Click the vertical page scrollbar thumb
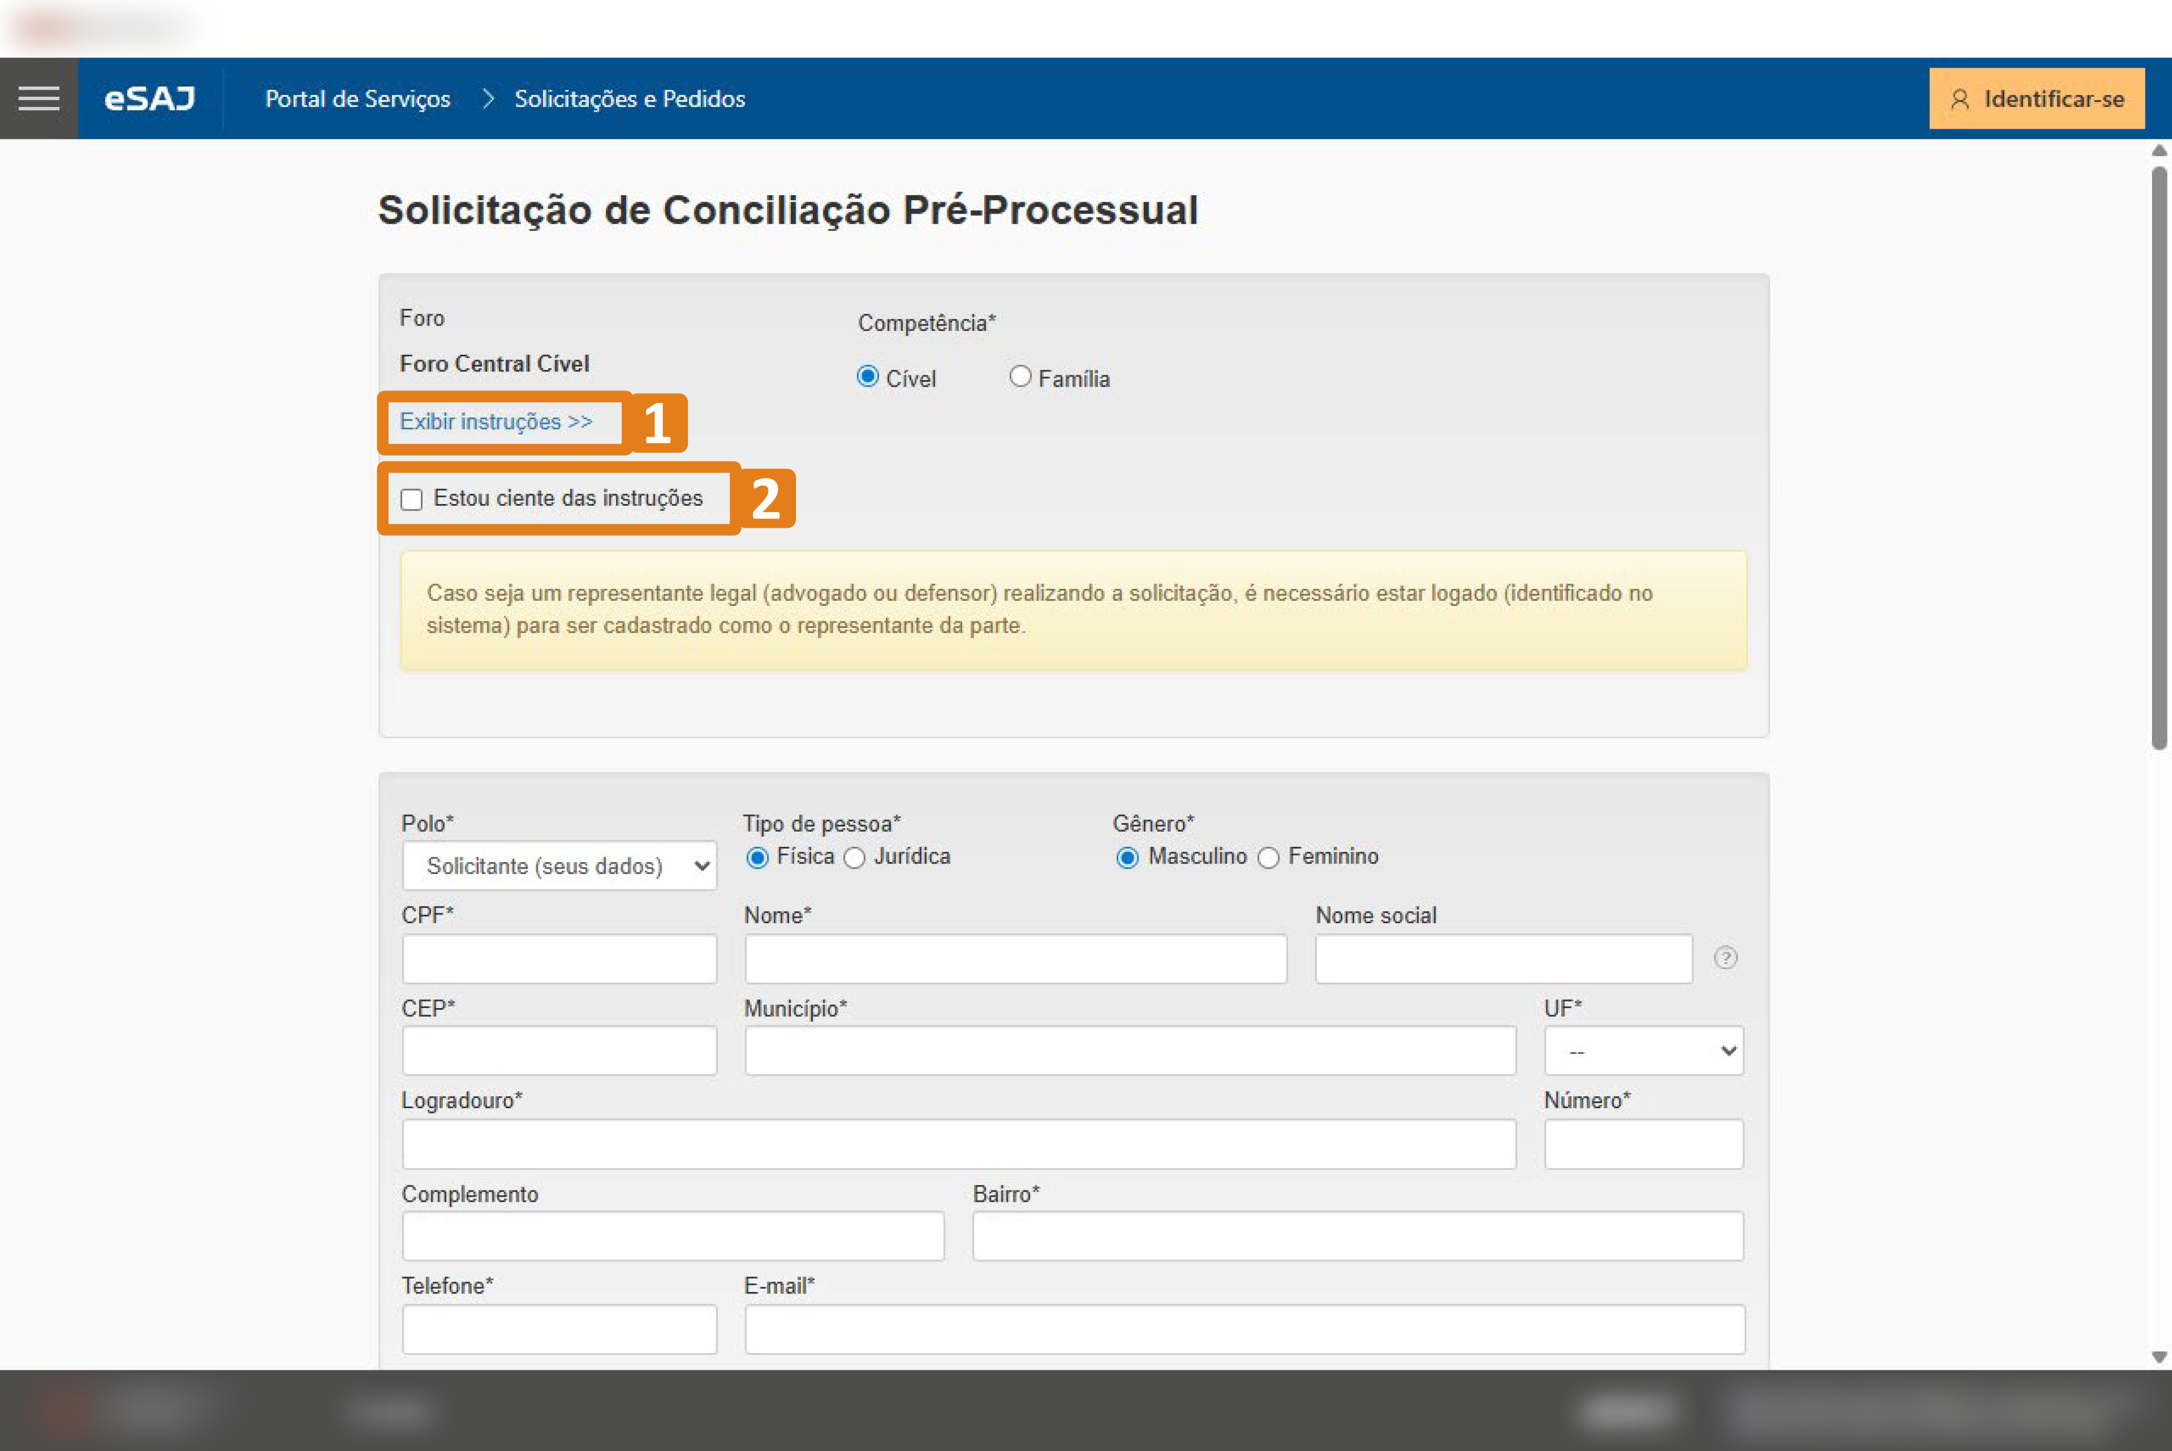 coord(2159,458)
